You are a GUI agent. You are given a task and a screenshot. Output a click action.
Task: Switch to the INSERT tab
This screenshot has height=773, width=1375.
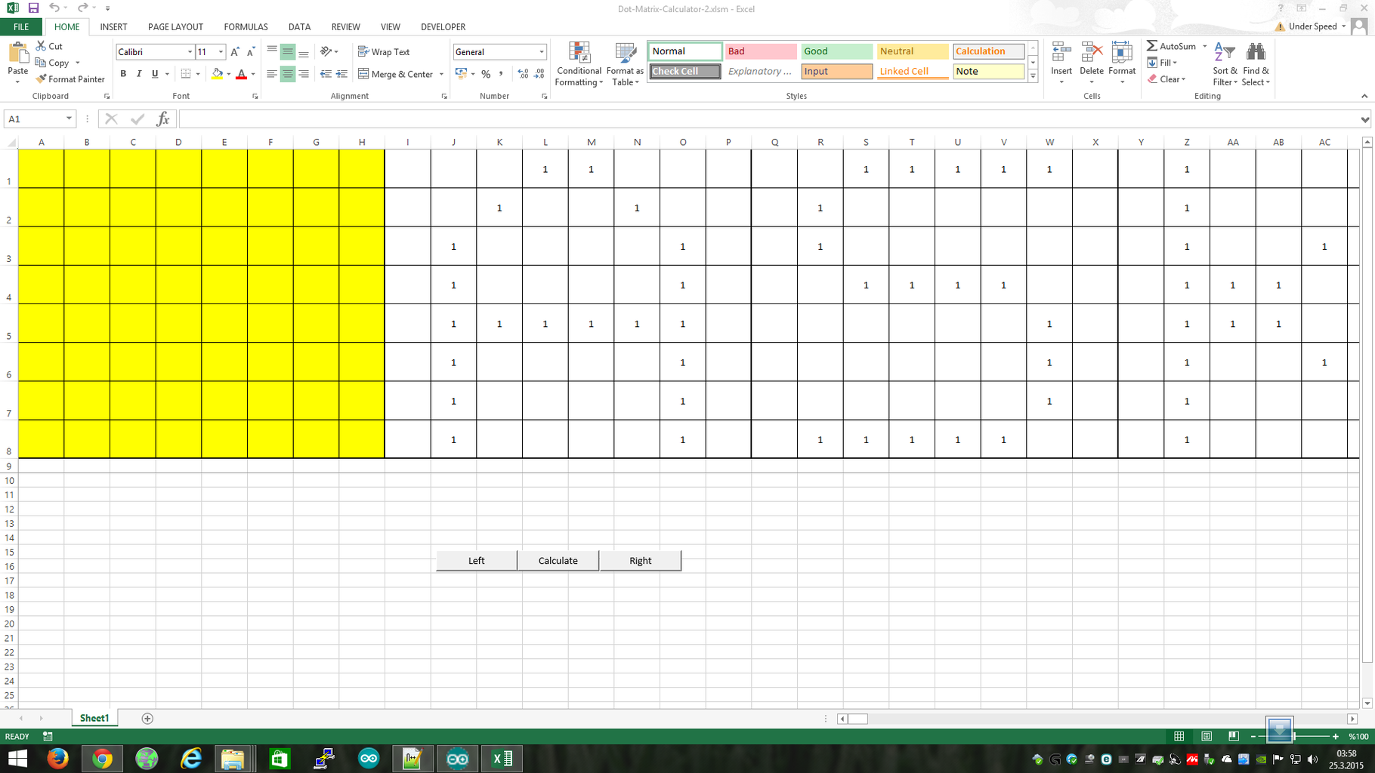pos(113,26)
